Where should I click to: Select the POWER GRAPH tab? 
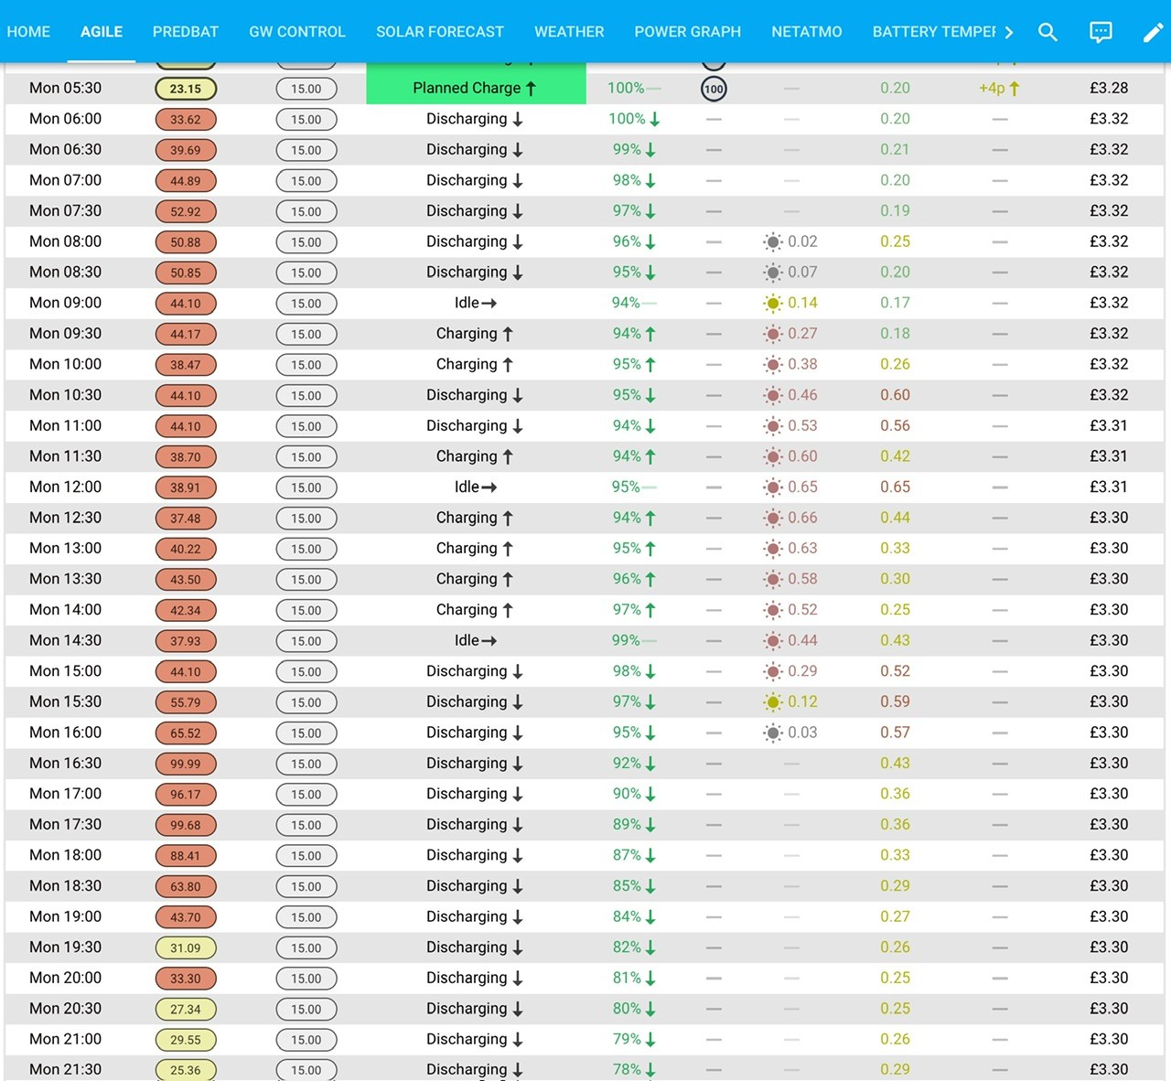pos(688,32)
